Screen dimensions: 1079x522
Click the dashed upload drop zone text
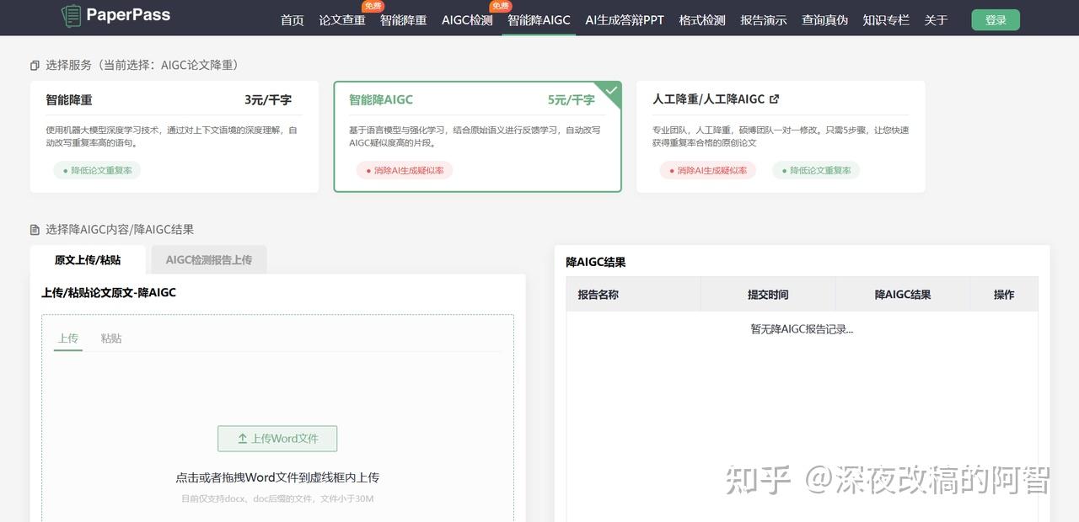coord(277,477)
